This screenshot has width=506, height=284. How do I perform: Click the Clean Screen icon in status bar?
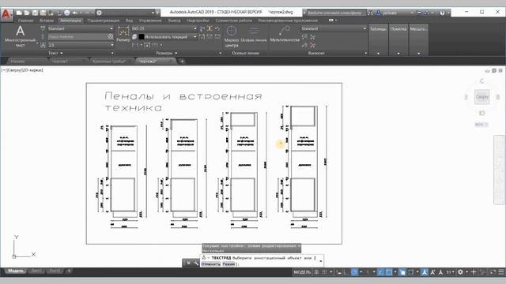[493, 272]
